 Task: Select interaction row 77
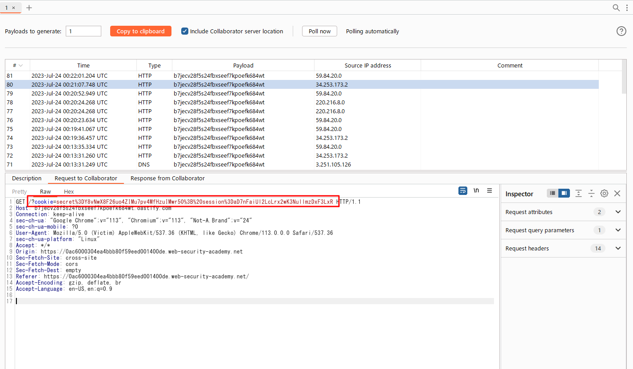point(302,111)
